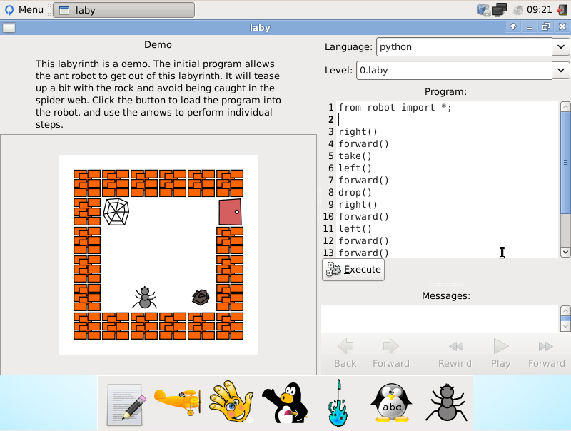This screenshot has width=571, height=431.
Task: Click the program editor scrollbar thumb
Action: (x=565, y=163)
